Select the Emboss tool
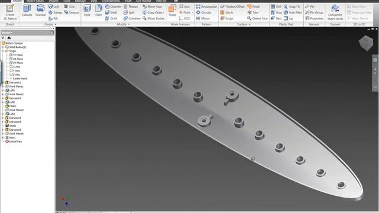The height and width of the screenshot is (213, 379). [72, 12]
